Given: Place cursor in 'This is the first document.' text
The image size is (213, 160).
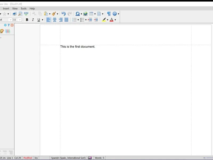Looking at the screenshot, I should (77, 47).
